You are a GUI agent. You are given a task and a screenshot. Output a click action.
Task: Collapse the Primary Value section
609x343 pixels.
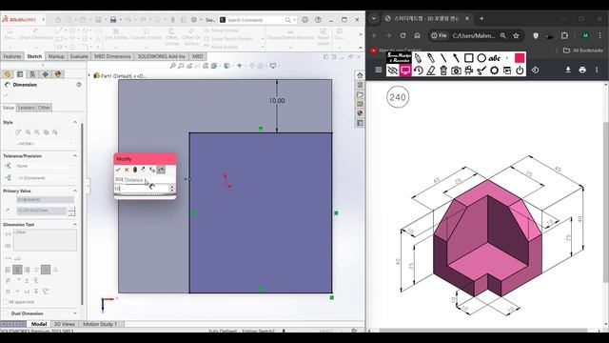(75, 191)
